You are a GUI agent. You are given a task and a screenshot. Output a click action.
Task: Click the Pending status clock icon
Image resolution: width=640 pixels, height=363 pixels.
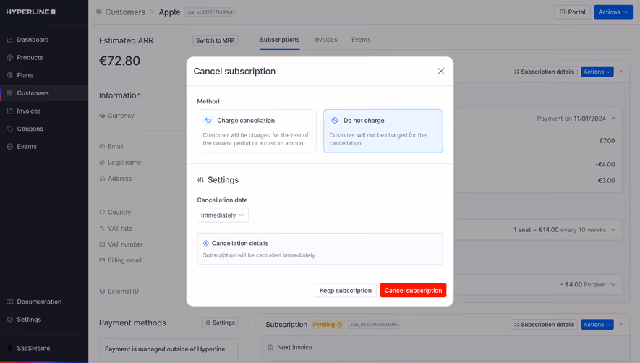(x=340, y=325)
